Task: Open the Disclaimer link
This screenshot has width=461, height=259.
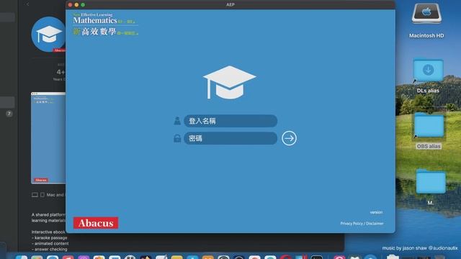Action: coord(375,224)
